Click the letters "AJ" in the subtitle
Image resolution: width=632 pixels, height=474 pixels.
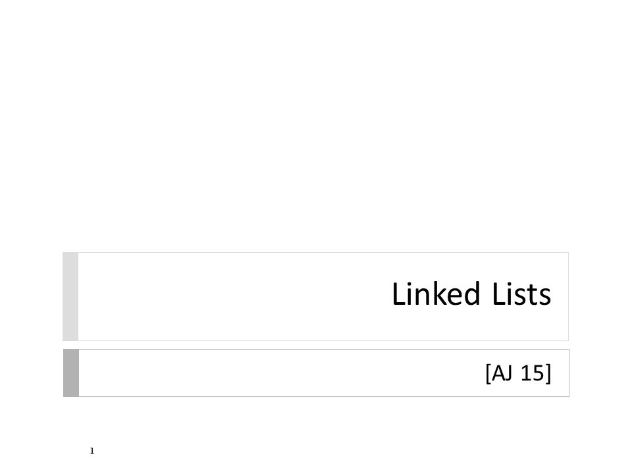pyautogui.click(x=502, y=373)
